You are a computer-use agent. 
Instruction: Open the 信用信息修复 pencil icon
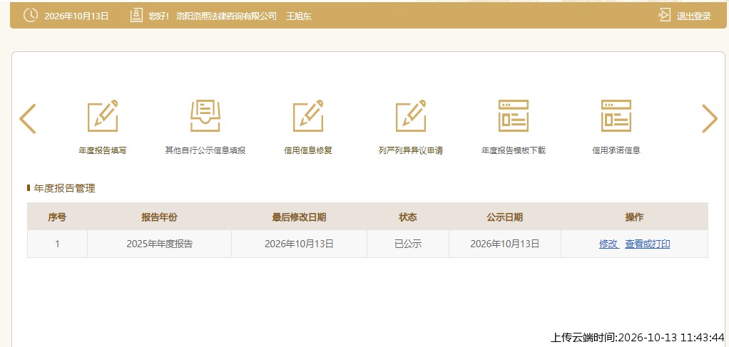point(308,115)
